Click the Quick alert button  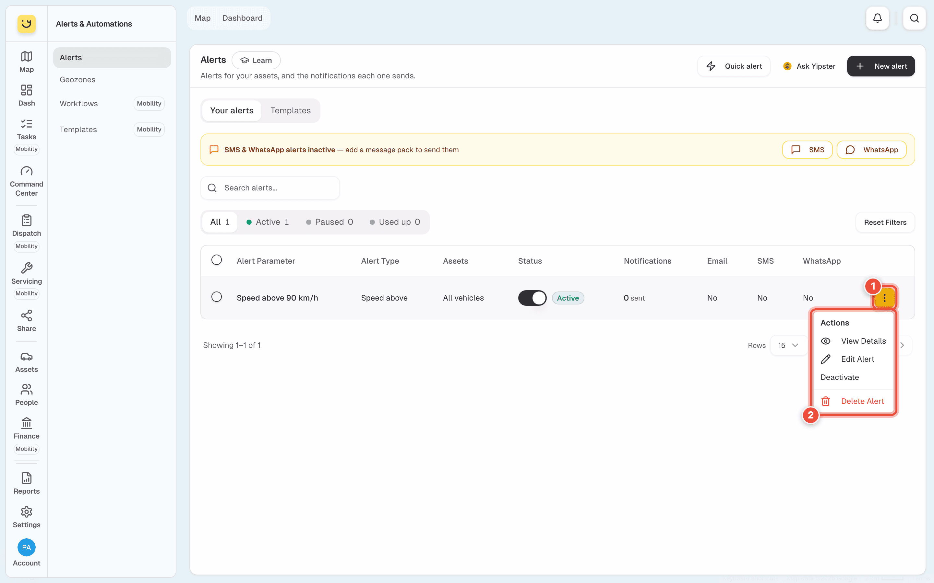[x=734, y=66]
